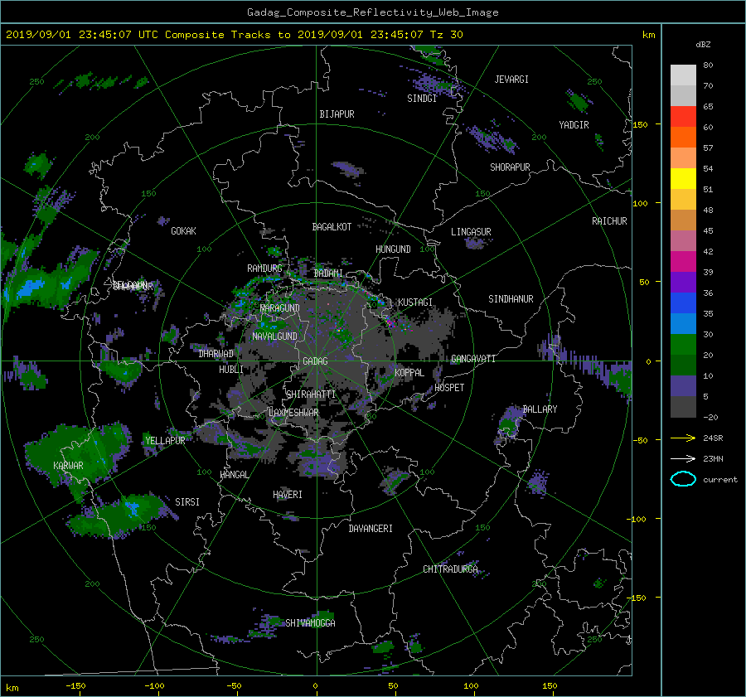This screenshot has width=746, height=697.
Task: Click the SHORAPUR city label
Action: click(510, 167)
